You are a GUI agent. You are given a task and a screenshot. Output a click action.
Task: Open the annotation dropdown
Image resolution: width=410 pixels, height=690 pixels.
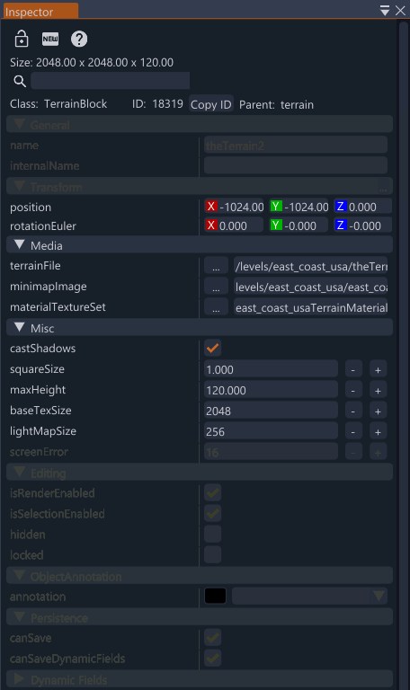[309, 597]
